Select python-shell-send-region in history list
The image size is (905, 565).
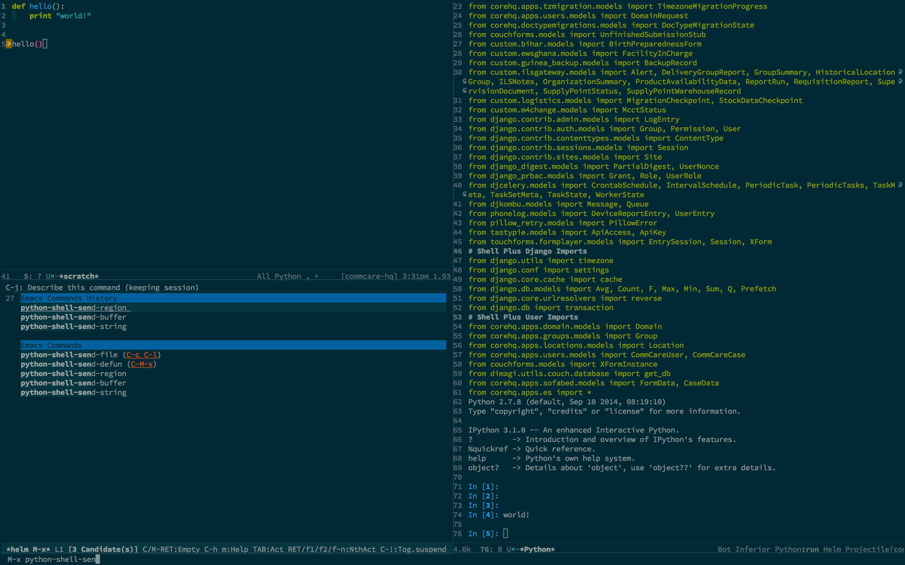click(74, 308)
